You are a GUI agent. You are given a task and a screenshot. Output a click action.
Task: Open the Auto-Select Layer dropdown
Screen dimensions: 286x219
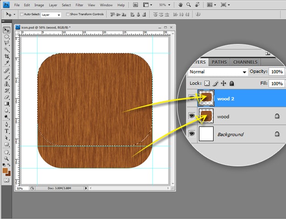click(50, 14)
